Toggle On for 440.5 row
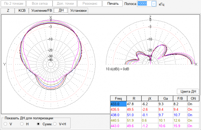Screen dimensions: 201x130 [x=193, y=121]
